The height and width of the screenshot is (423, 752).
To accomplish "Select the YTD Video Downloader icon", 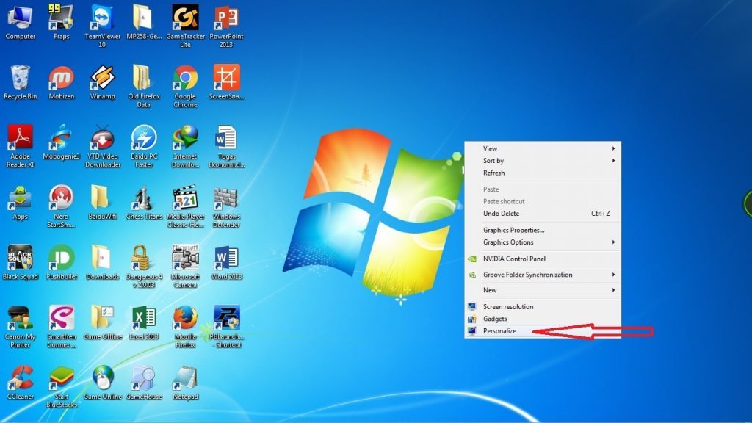I will click(102, 137).
